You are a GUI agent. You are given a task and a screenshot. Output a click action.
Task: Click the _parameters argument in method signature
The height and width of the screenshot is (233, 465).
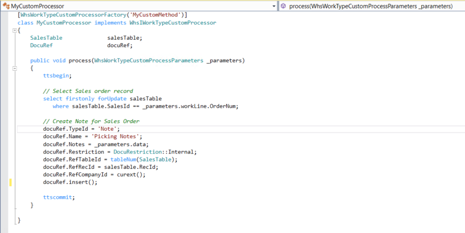click(224, 61)
